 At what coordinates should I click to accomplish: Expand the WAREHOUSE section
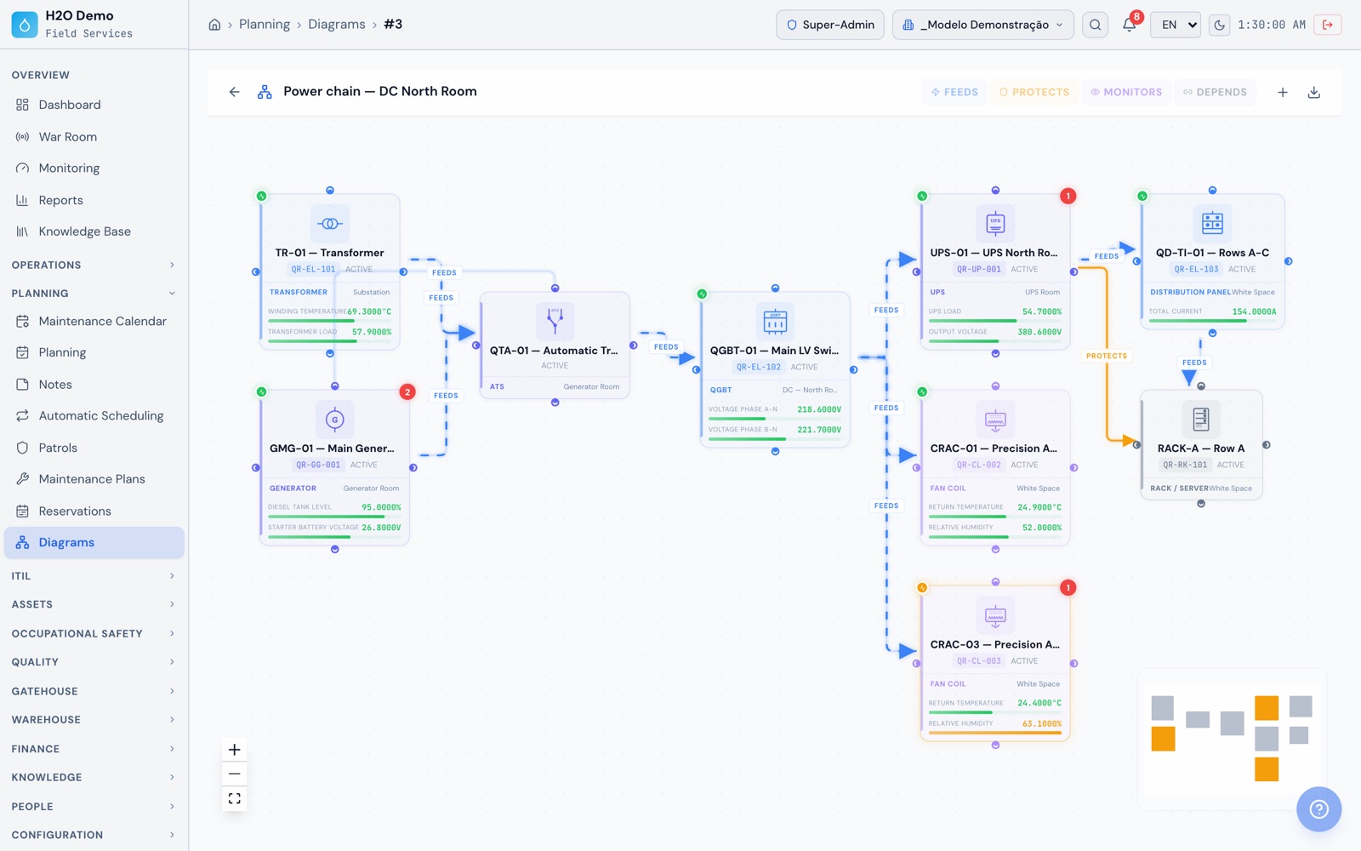tap(94, 720)
